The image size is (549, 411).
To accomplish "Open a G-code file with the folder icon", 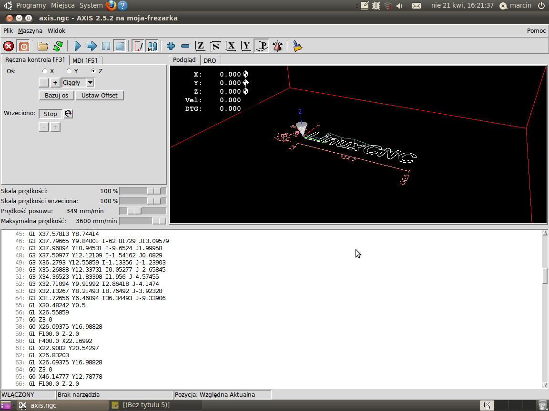I will click(43, 46).
